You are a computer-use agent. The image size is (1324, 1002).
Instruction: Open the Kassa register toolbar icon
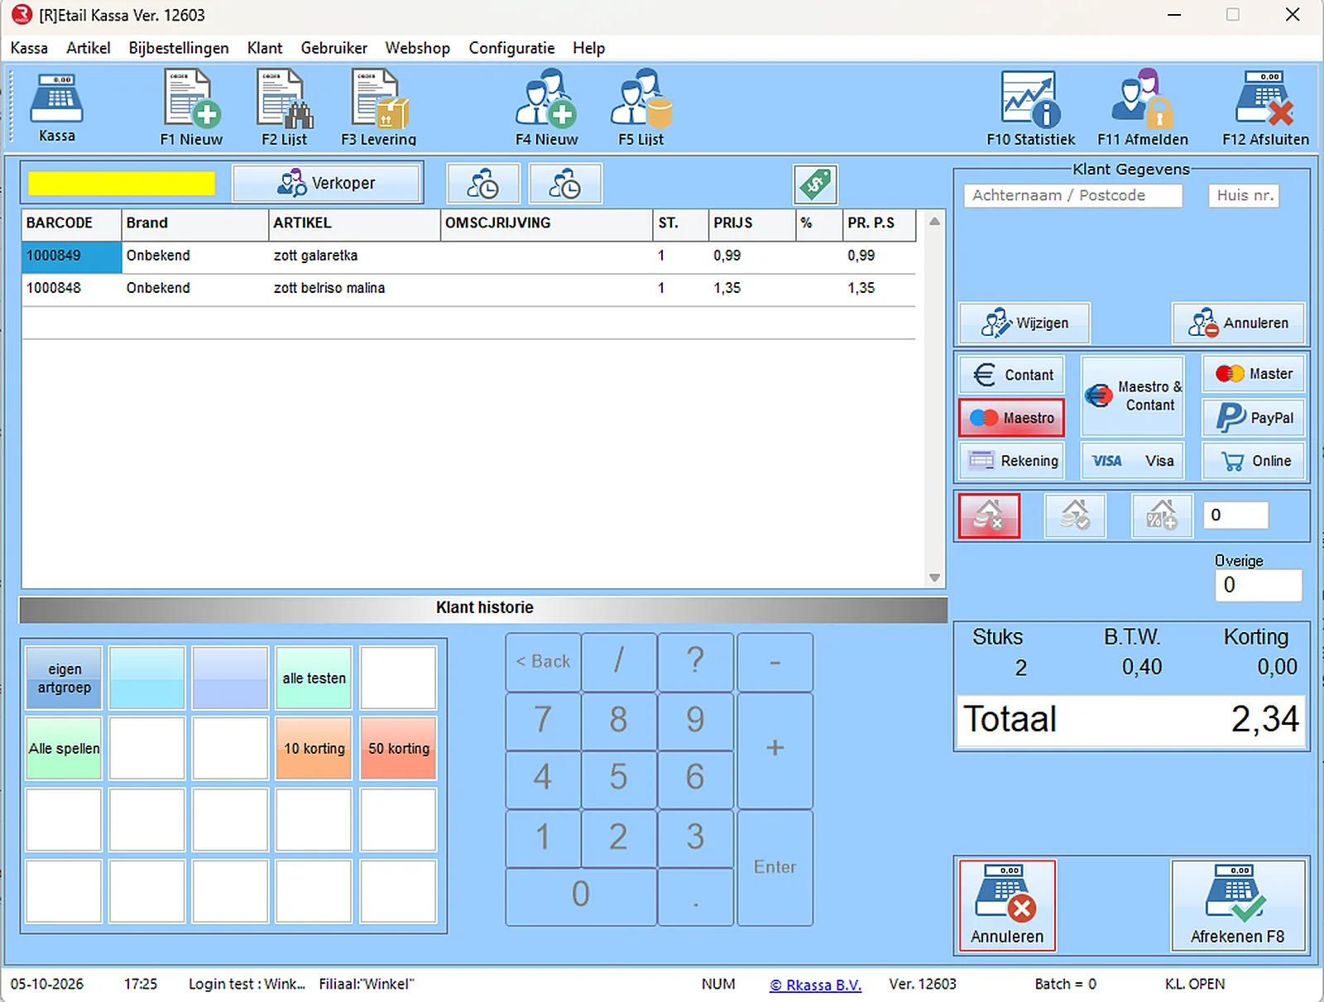(56, 108)
